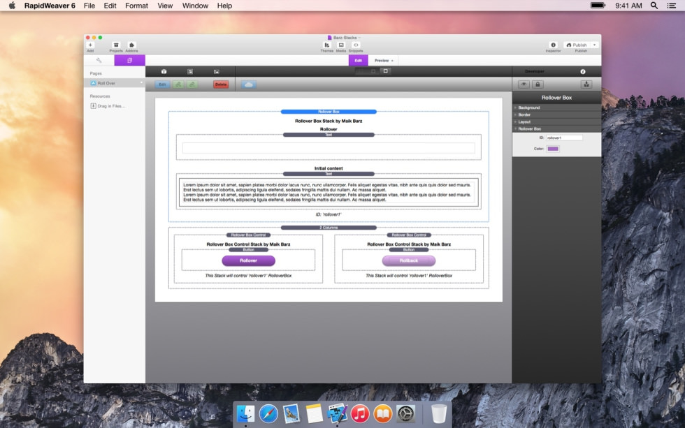Open the Edit menu in menu bar

pyautogui.click(x=110, y=6)
